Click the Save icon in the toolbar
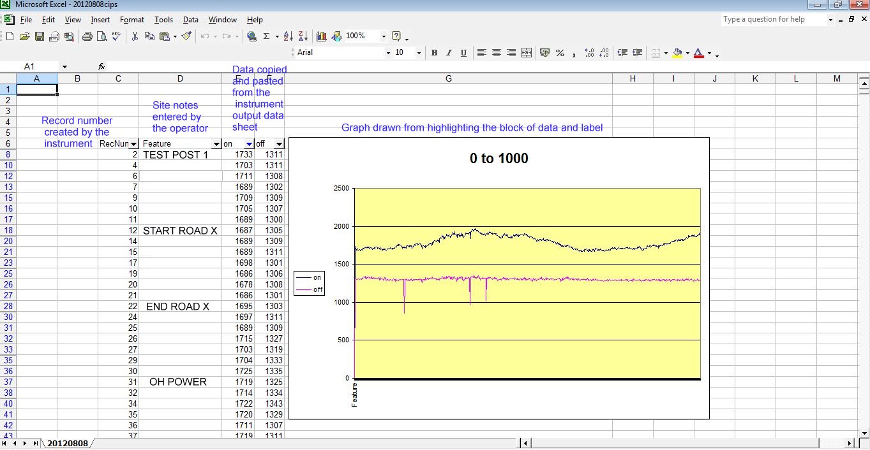 tap(40, 36)
